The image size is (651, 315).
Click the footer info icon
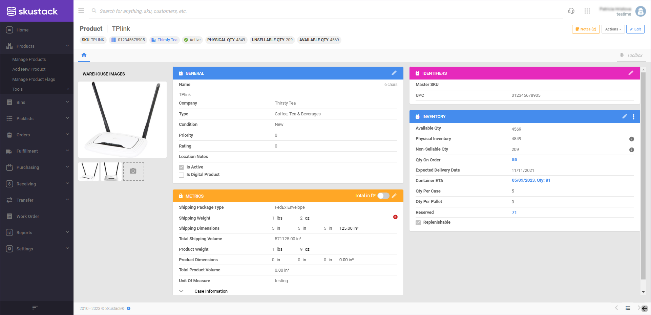[x=129, y=309]
